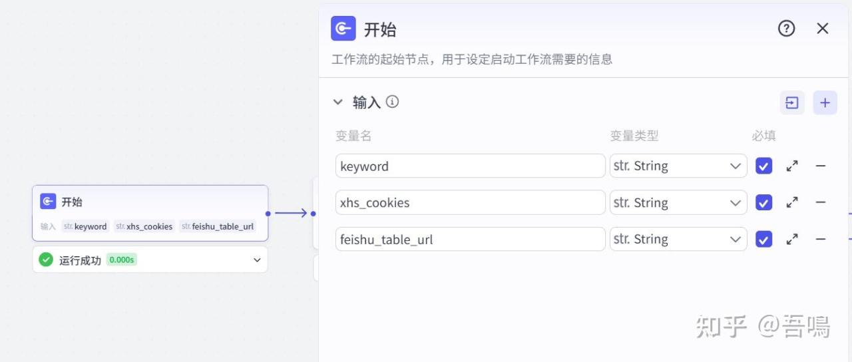This screenshot has width=852, height=362.
Task: Toggle required checkbox for feishu_table_url
Action: (x=764, y=240)
